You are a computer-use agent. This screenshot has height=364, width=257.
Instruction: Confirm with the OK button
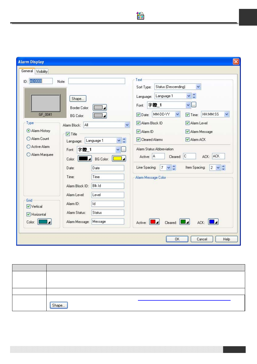pos(177,239)
